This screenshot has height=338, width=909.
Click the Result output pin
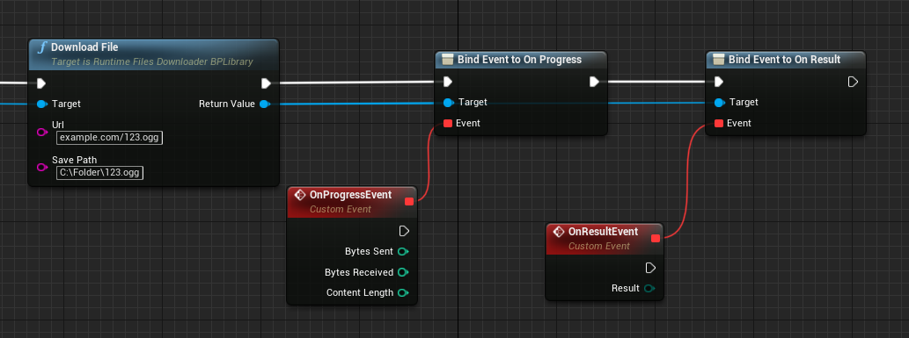pos(649,288)
